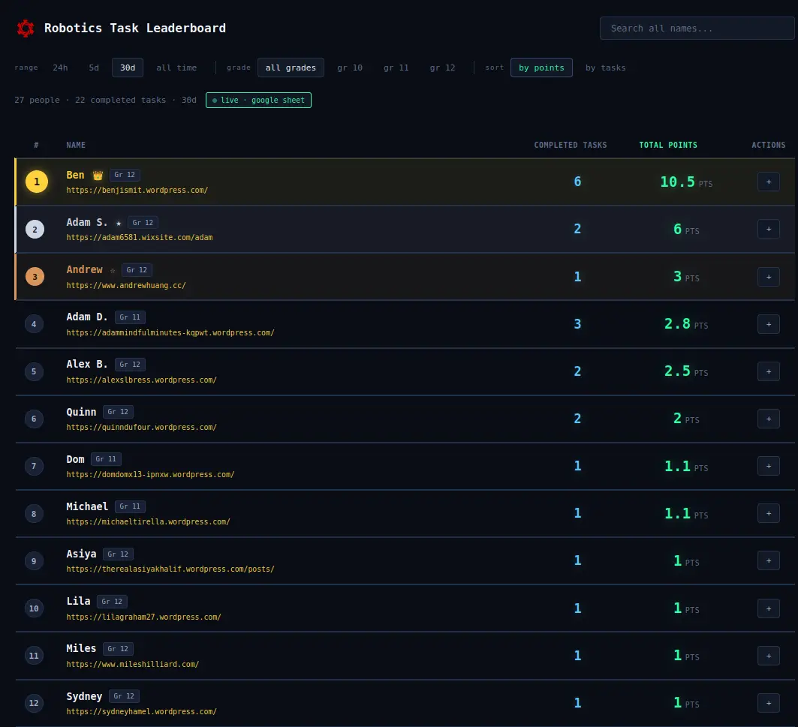Filter to gr 12 students

pos(442,68)
